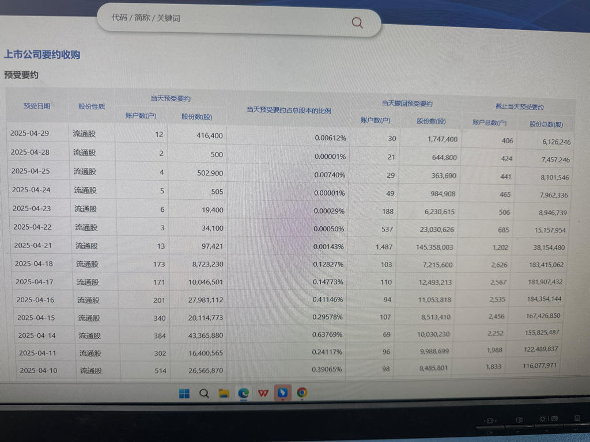Open WPS Office taskbar icon
590x442 pixels.
coord(263,393)
